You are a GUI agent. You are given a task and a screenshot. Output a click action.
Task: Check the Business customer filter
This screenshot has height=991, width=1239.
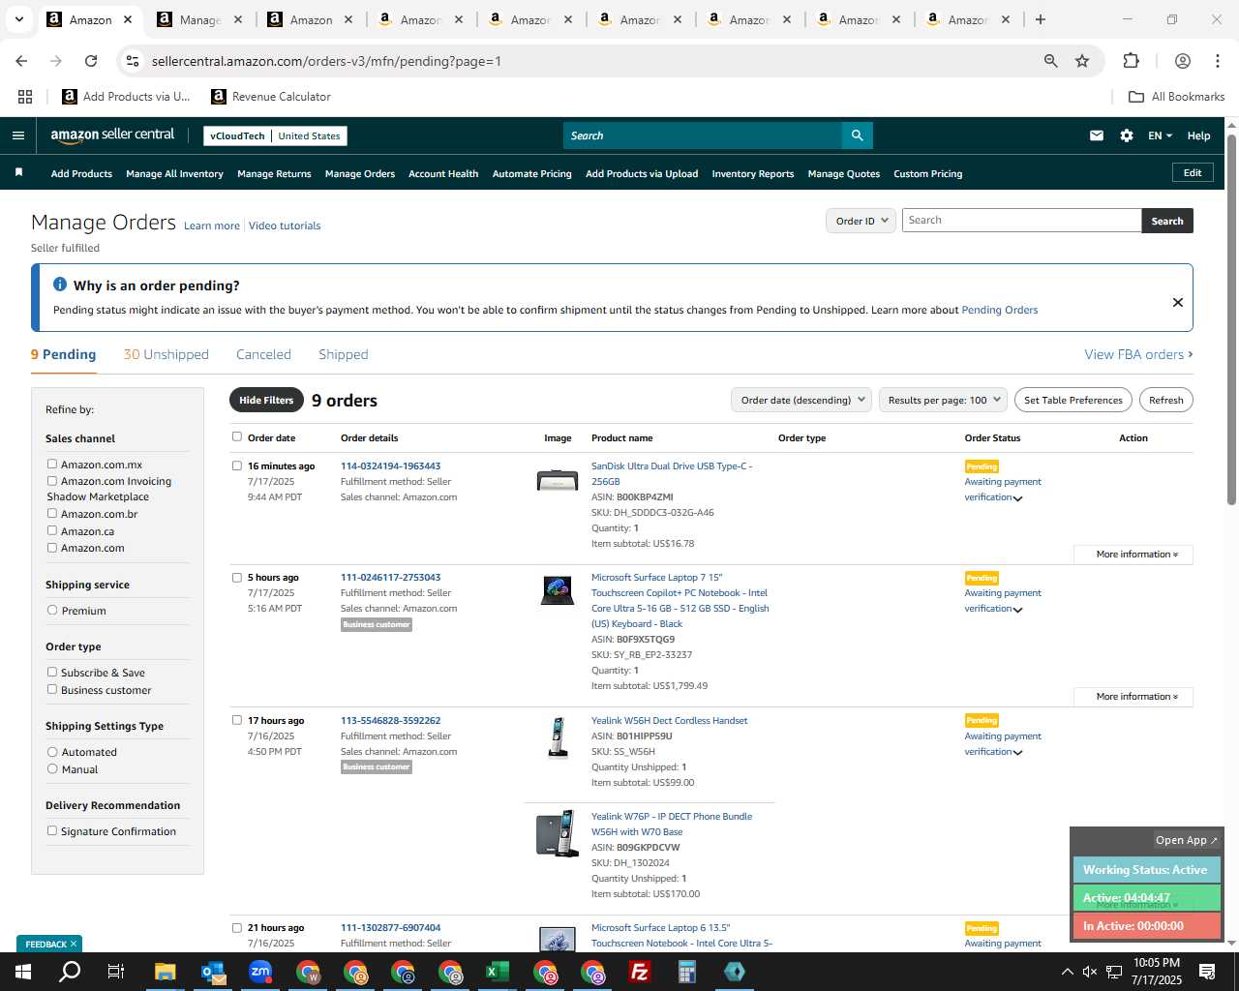tap(52, 689)
